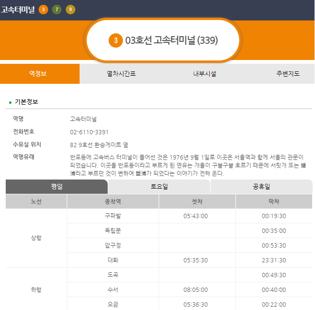Click the 수유실 위치 label
315x310 pixels.
pyautogui.click(x=27, y=144)
